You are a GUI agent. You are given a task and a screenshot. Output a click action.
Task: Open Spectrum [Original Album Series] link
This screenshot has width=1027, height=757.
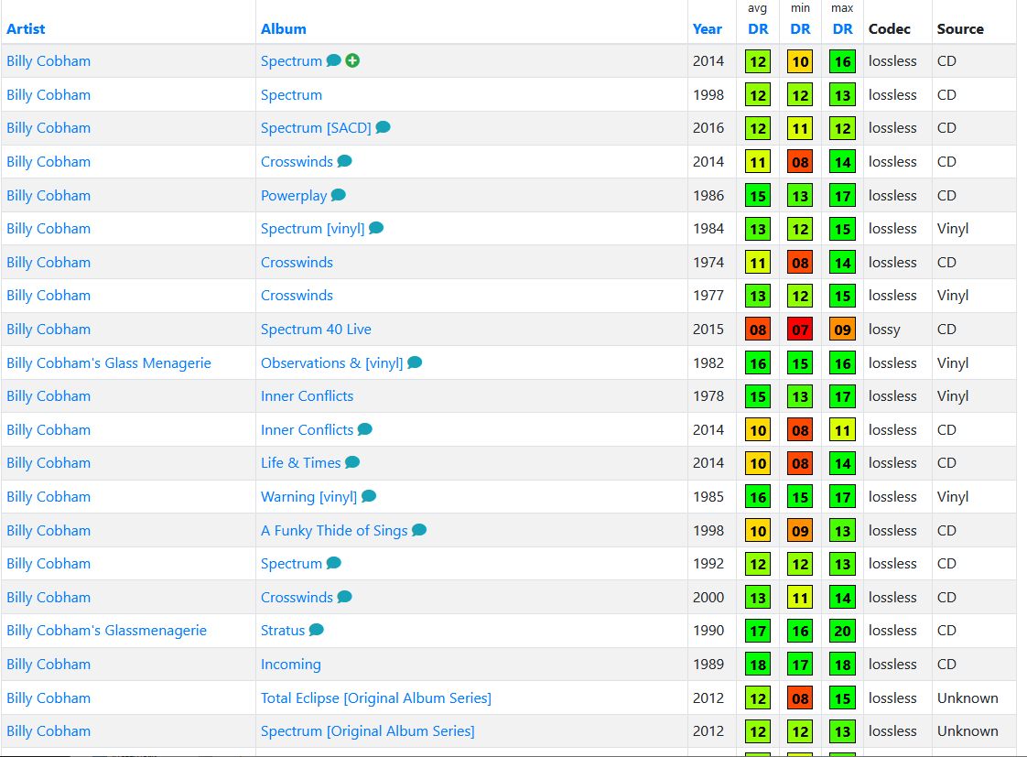click(x=367, y=730)
